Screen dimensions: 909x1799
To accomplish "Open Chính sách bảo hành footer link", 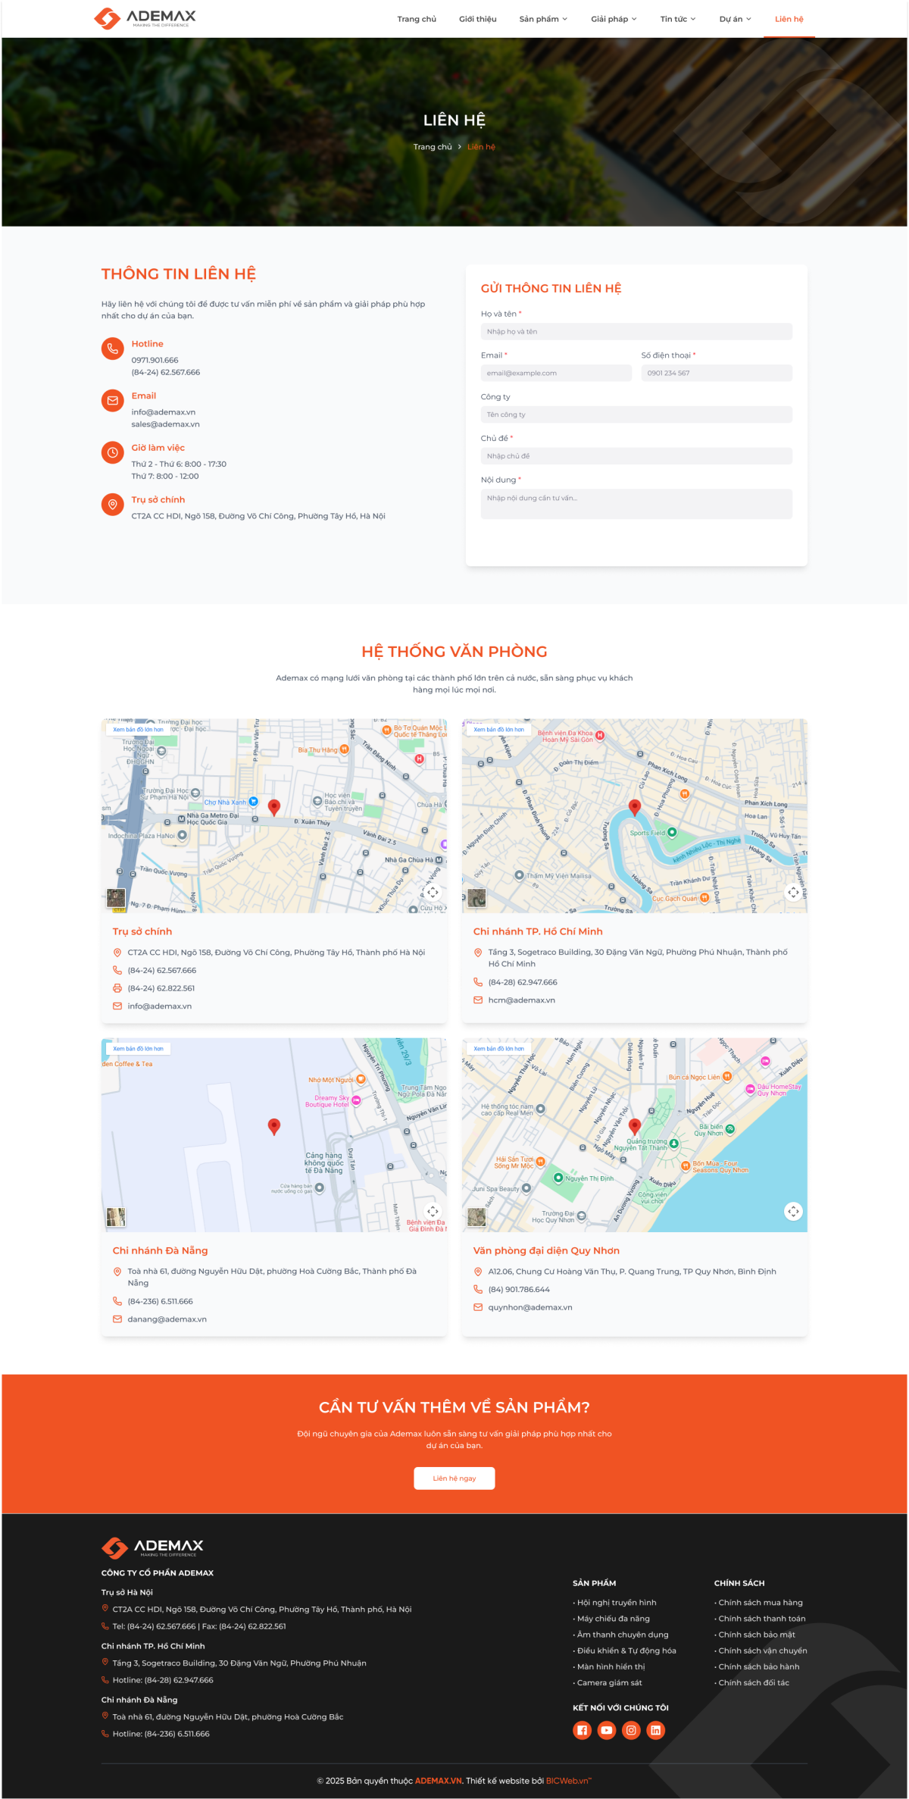I will click(x=758, y=1666).
